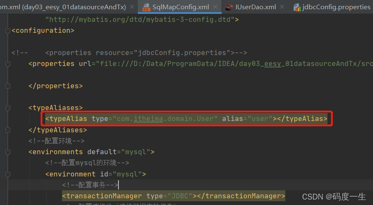
Task: Close the SqlMapConfig.xml tab
Action: pos(215,7)
